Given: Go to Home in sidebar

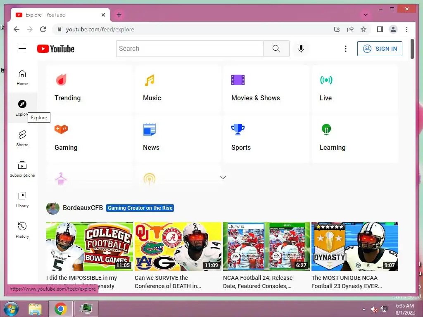Looking at the screenshot, I should [x=22, y=78].
